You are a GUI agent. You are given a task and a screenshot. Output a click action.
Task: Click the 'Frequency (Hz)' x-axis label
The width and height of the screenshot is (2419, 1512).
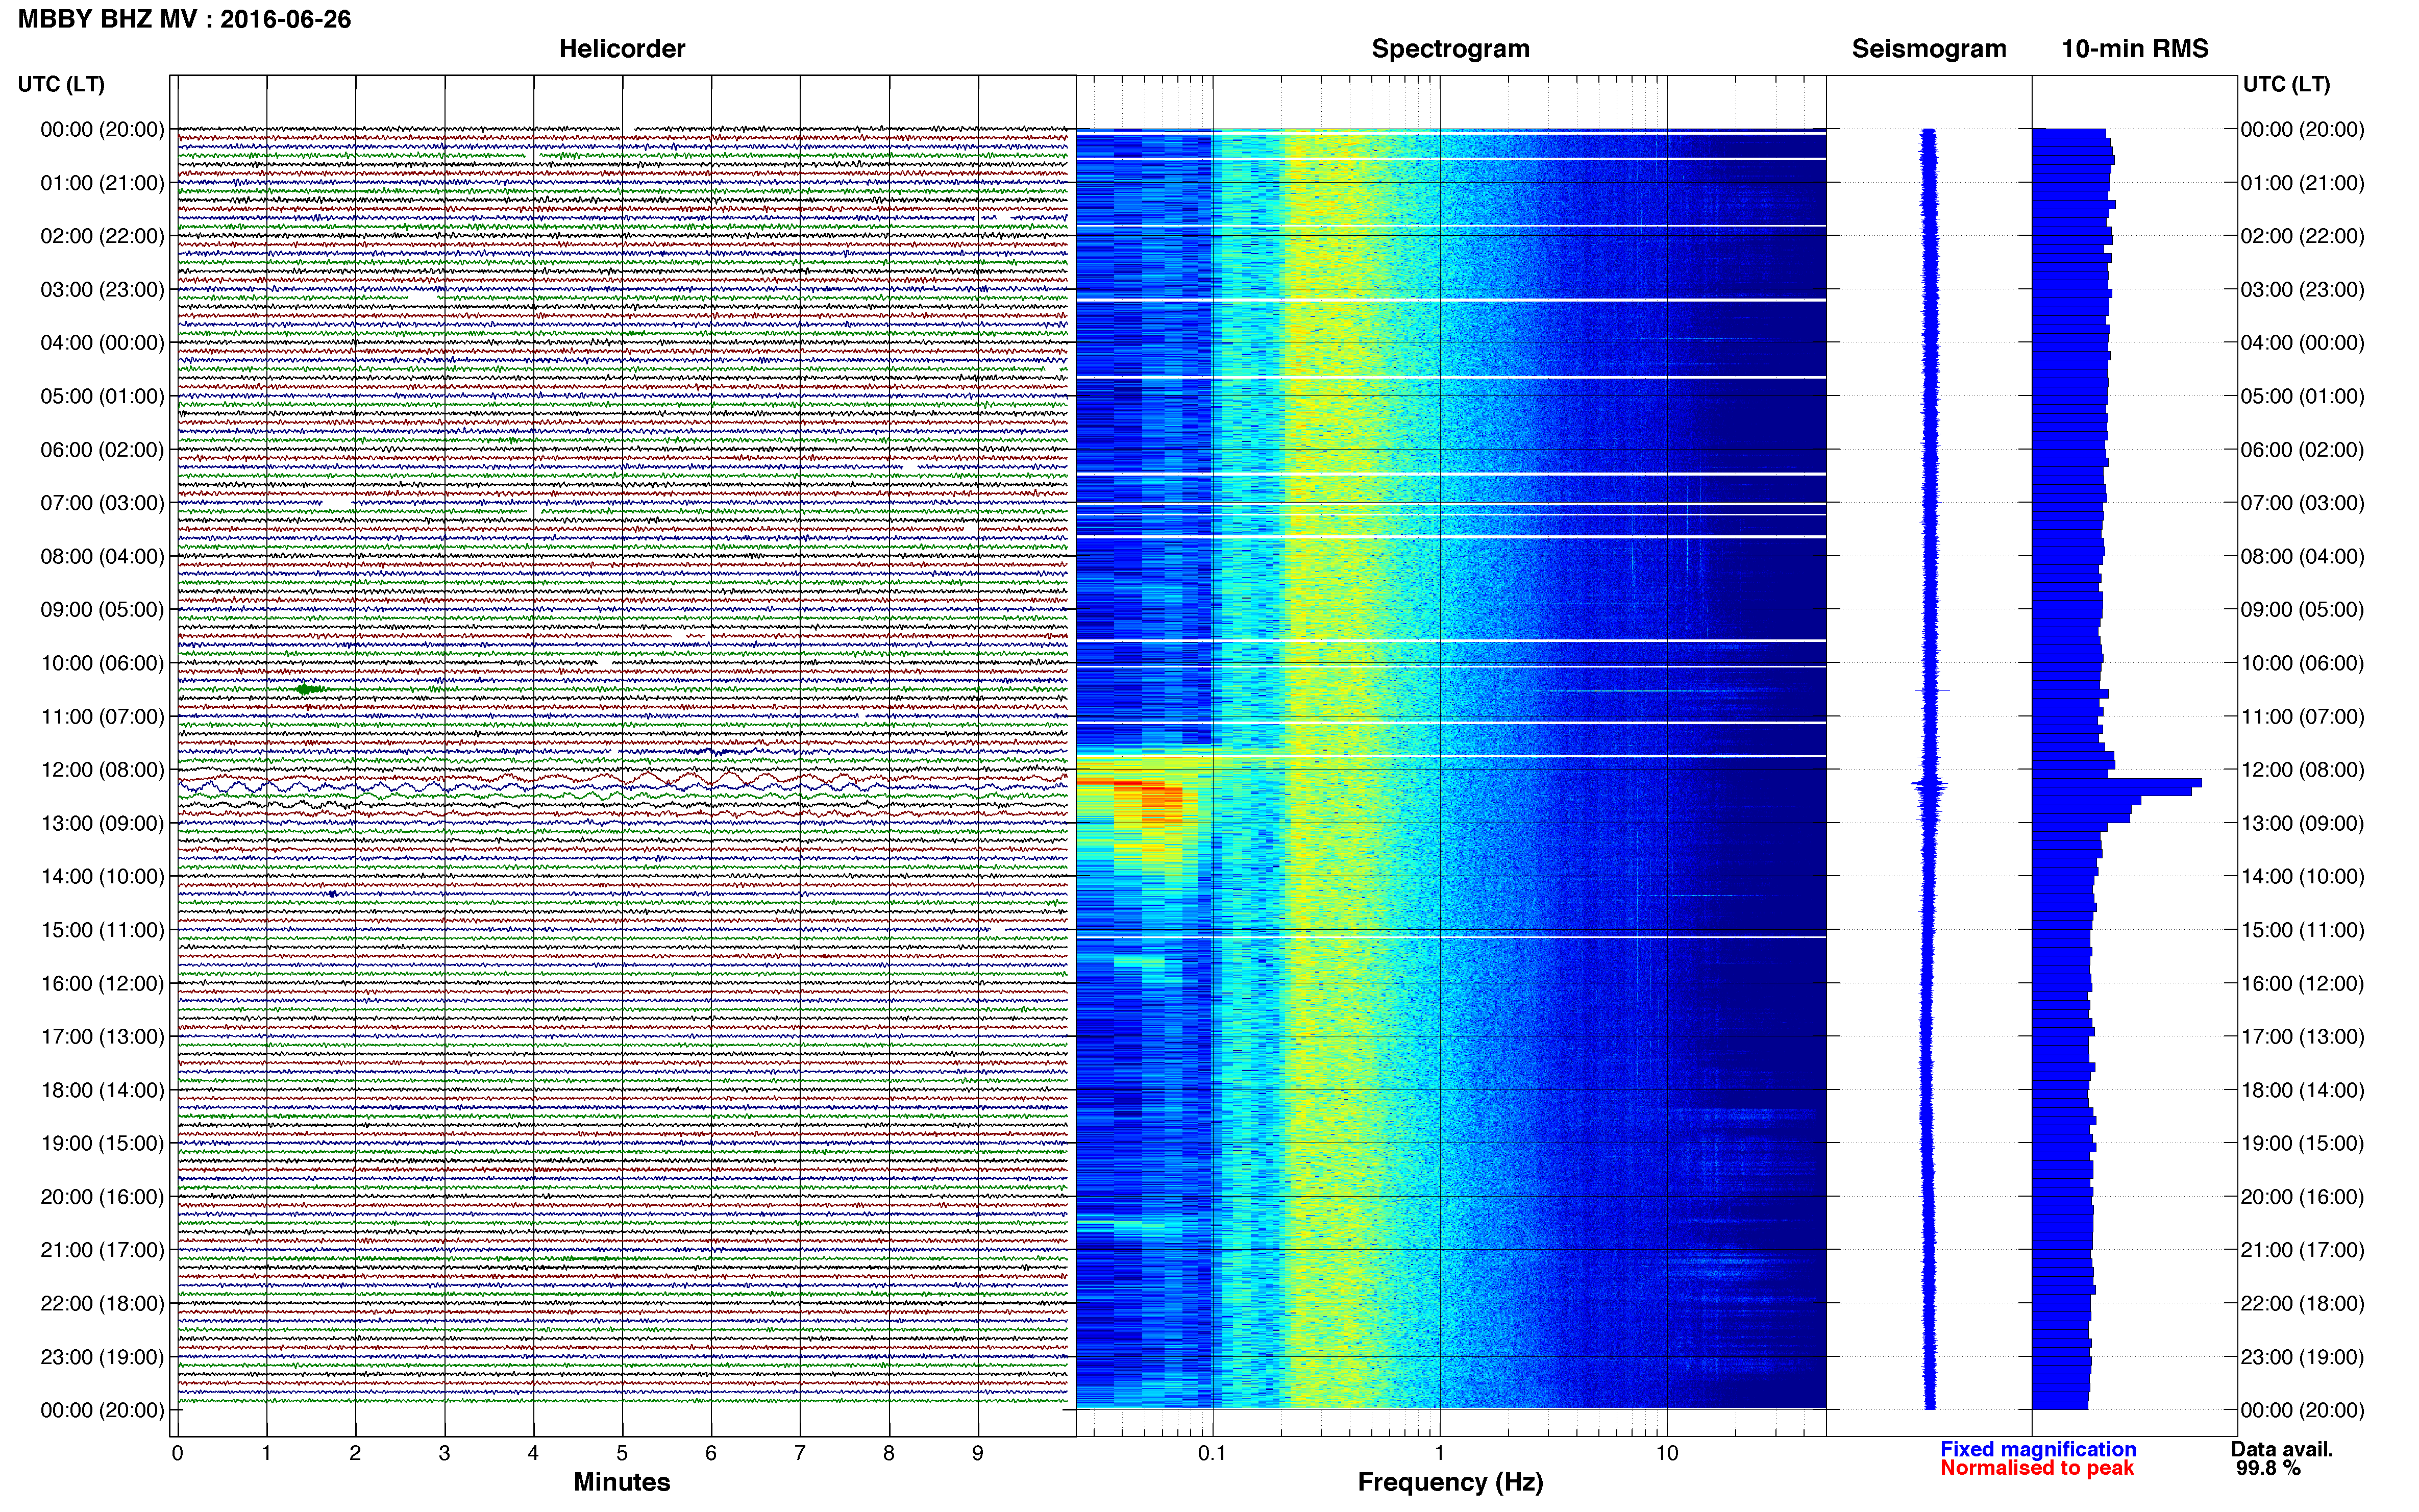(1450, 1482)
